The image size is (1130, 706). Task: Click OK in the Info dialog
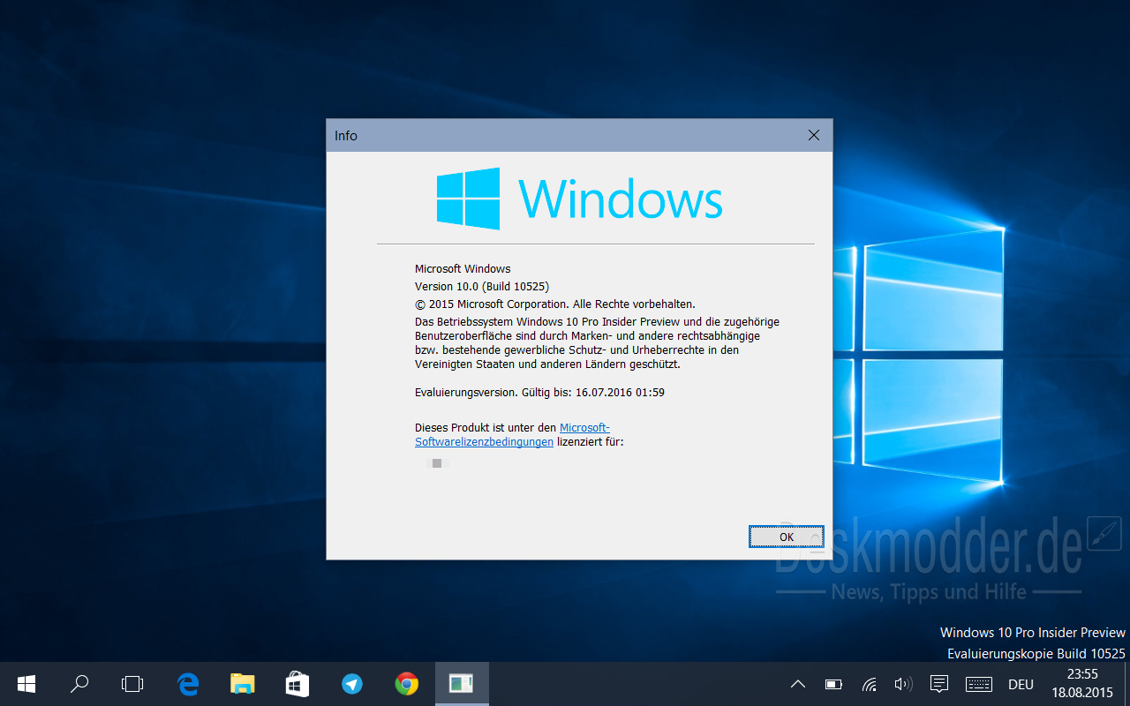click(x=786, y=537)
